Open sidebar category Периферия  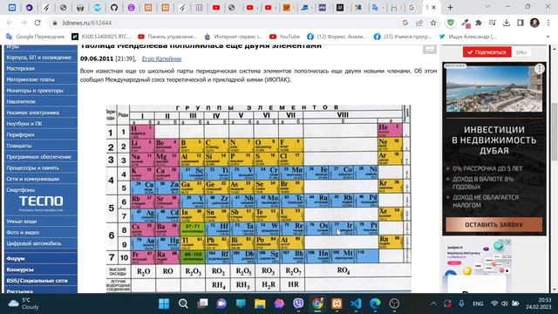click(x=20, y=134)
